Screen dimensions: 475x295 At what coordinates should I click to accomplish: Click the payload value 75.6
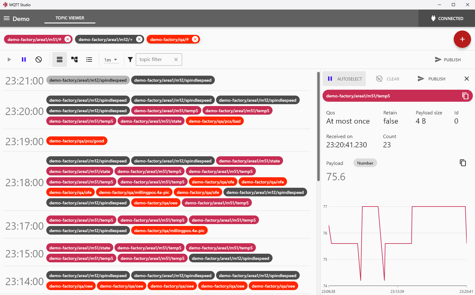[336, 177]
